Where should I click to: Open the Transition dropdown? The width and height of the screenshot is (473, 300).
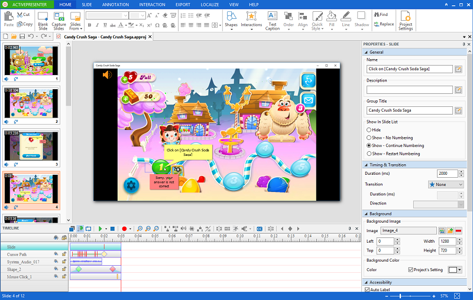coord(446,184)
